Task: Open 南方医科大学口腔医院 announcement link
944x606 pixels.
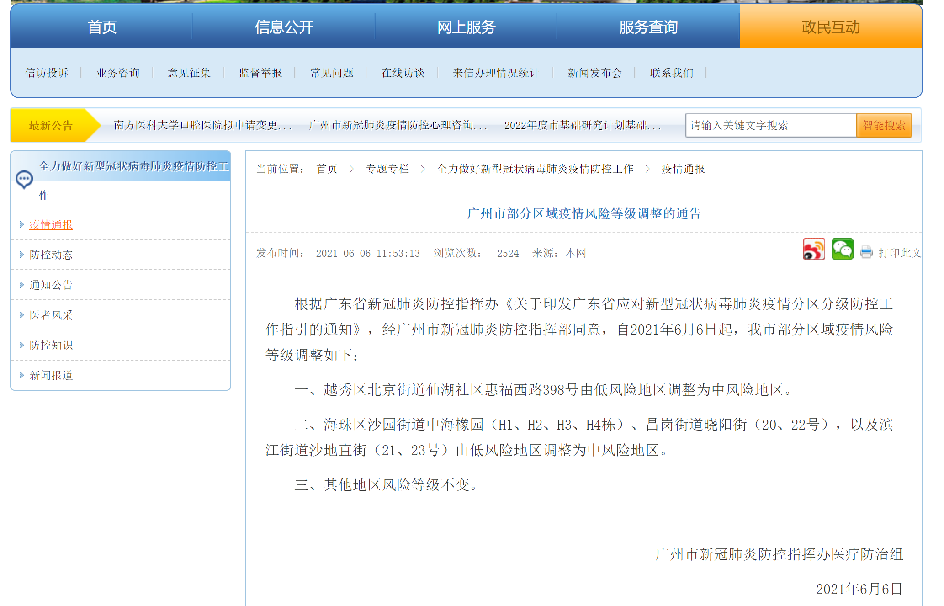Action: tap(202, 125)
